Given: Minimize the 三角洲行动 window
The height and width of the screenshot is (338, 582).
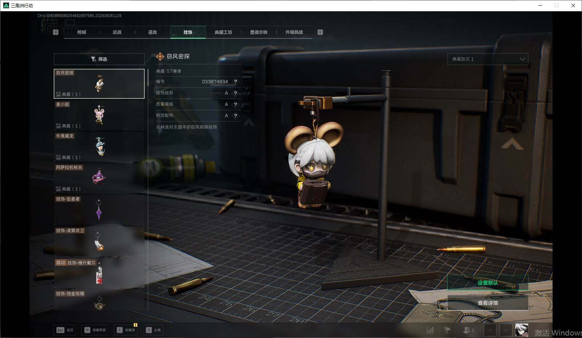Looking at the screenshot, I should [x=540, y=5].
